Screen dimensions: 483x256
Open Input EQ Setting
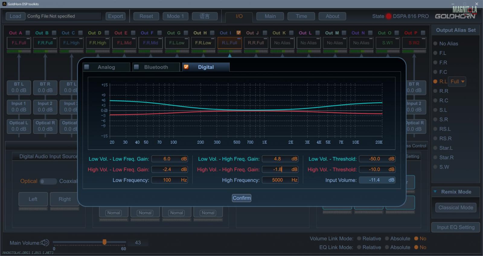[x=456, y=227]
